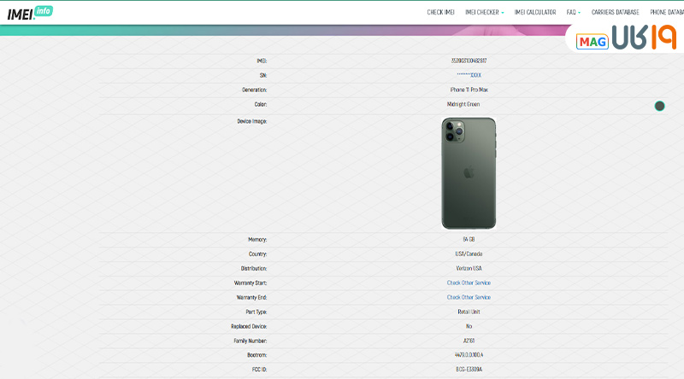684x379 pixels.
Task: Go to Carriers Database
Action: tap(615, 13)
